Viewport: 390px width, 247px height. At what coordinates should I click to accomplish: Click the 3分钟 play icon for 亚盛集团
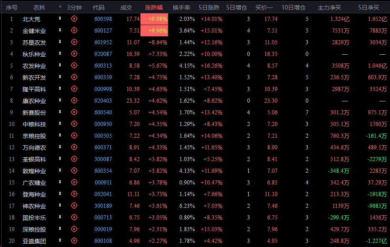(x=74, y=241)
